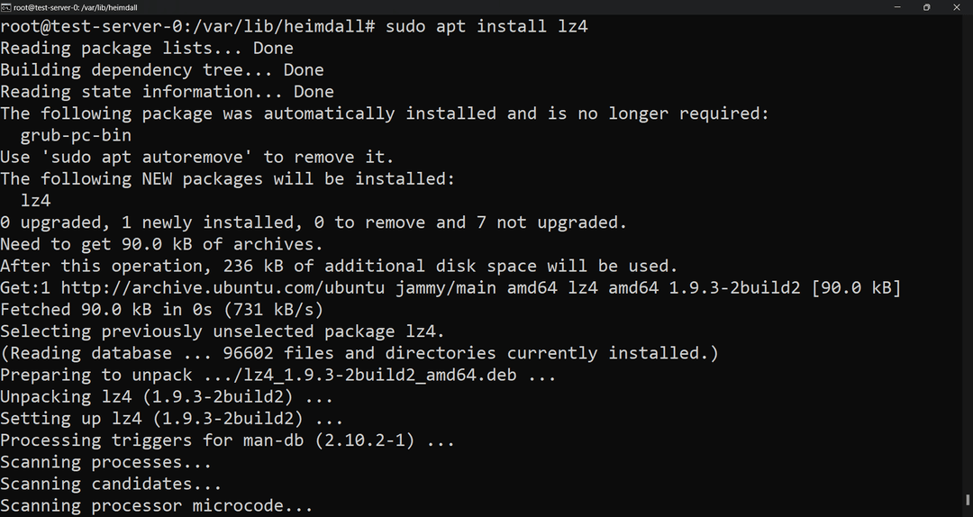Click the 'Processing triggers for man-db' line
973x517 pixels.
coord(227,440)
